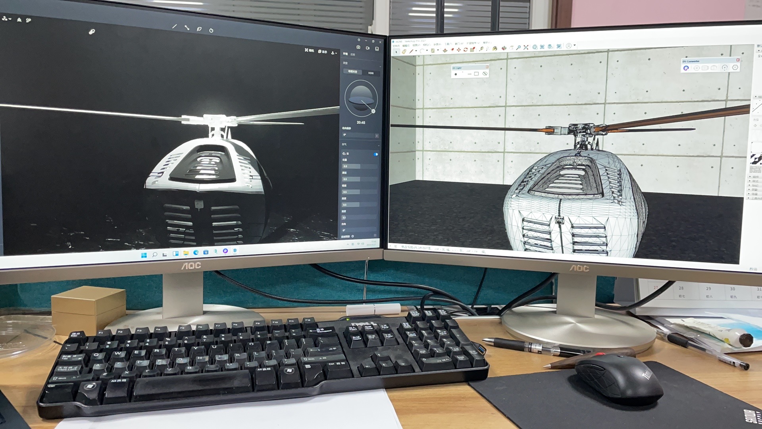Viewport: 762px width, 429px height.
Task: Open the 工具(T) menu in SketchUp
Action: pyautogui.click(x=448, y=44)
